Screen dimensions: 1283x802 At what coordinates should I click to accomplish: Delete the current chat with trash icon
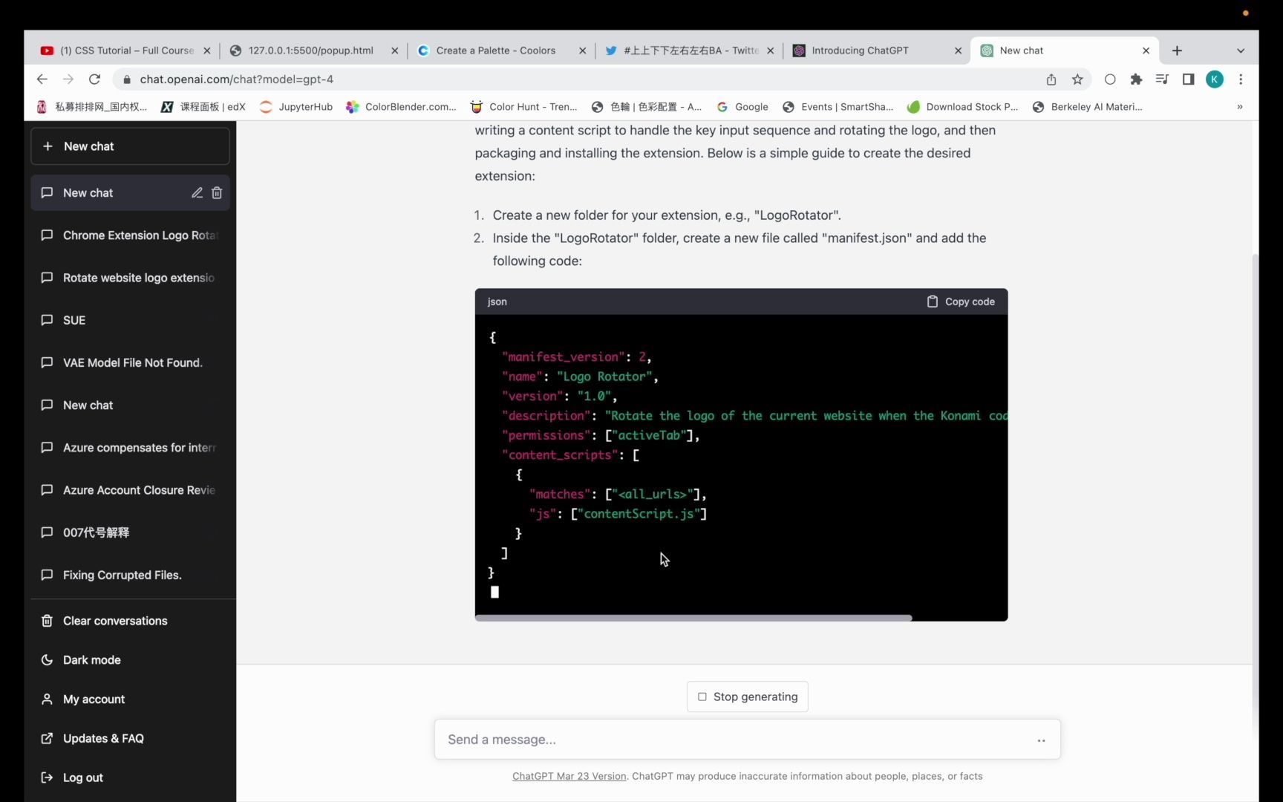point(217,193)
